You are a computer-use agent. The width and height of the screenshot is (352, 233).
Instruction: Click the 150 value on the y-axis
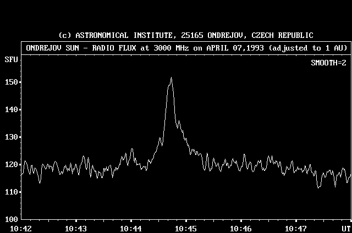(x=10, y=82)
